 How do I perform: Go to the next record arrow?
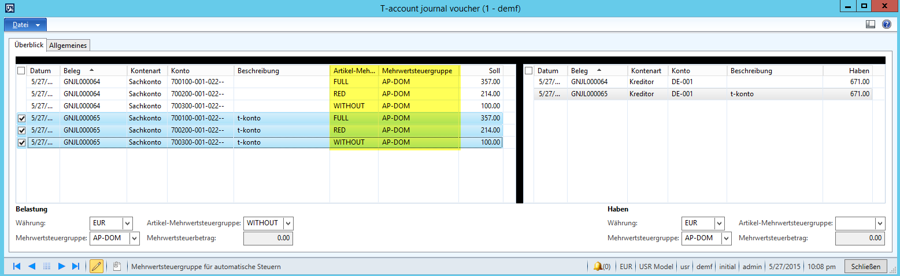61,266
